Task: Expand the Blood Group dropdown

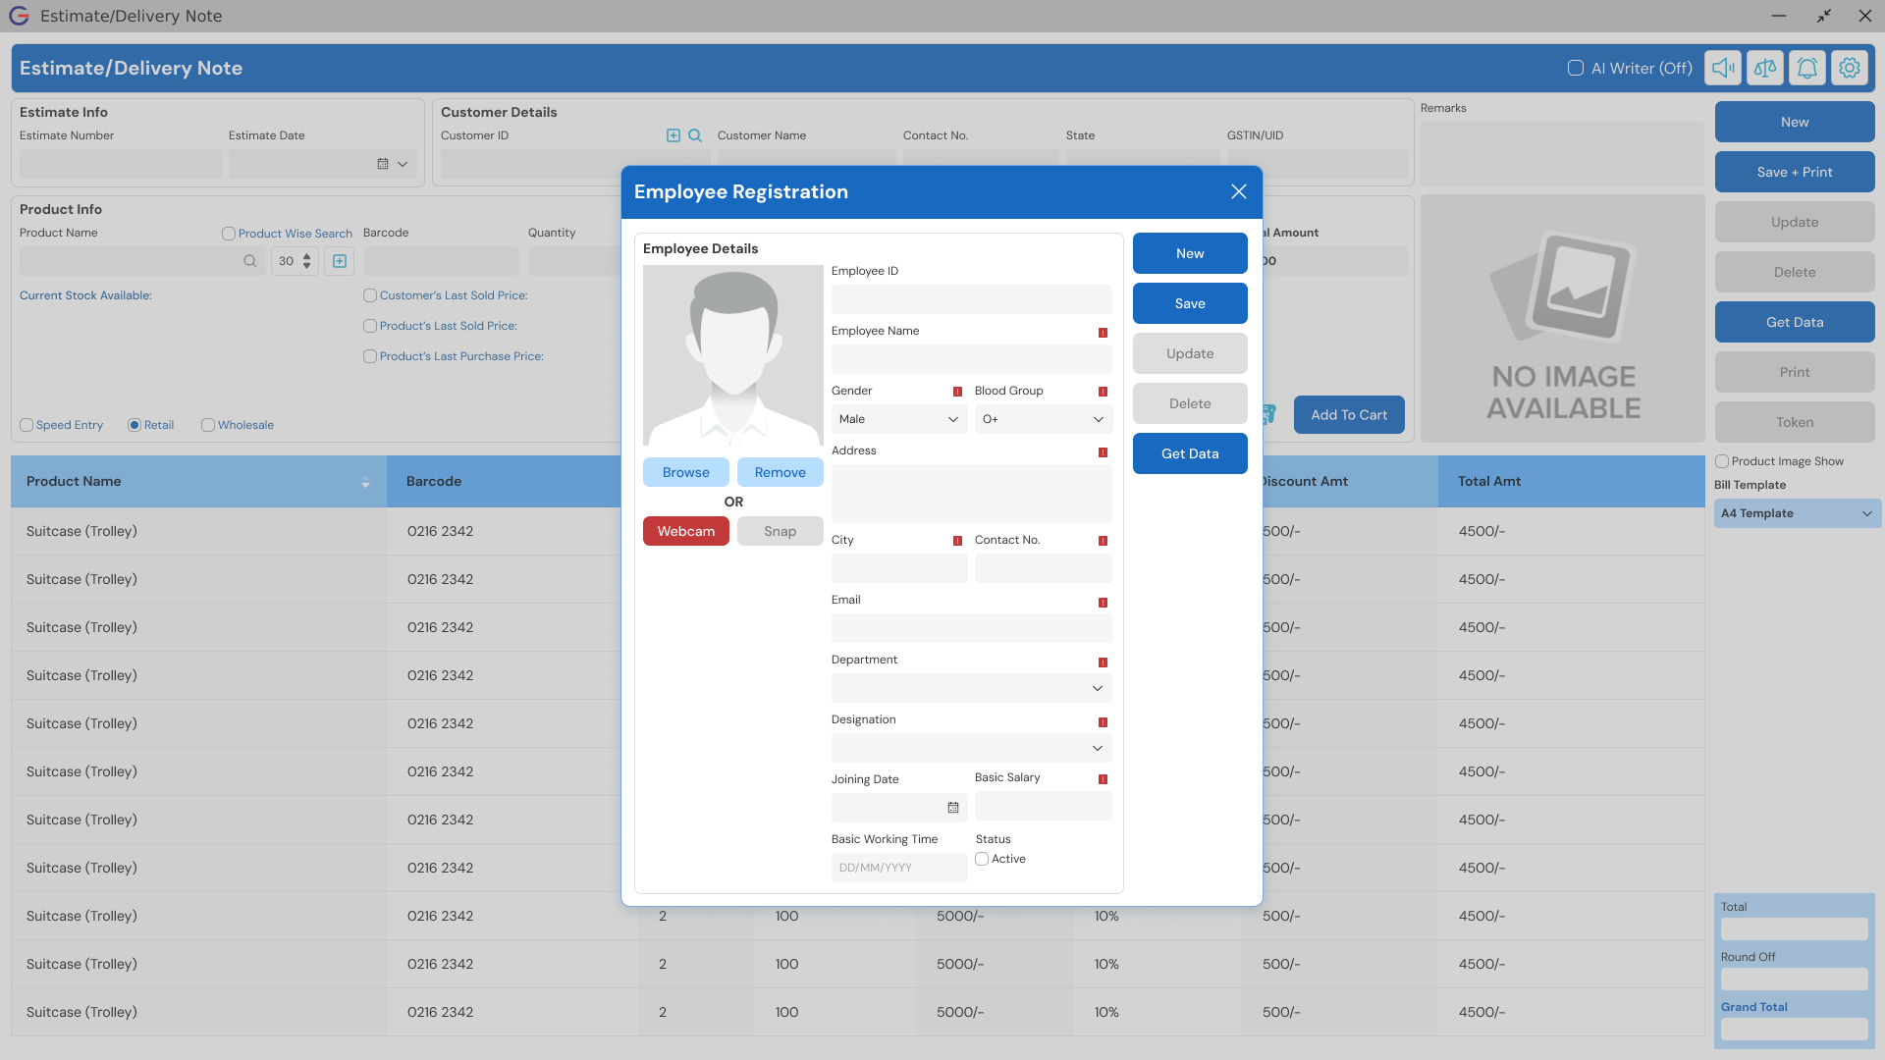Action: coord(1043,419)
